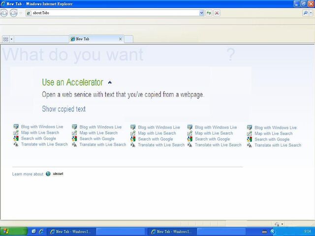The image size is (315, 236).
Task: Click Translate with Live Search icon, first column
Action: pyautogui.click(x=16, y=144)
